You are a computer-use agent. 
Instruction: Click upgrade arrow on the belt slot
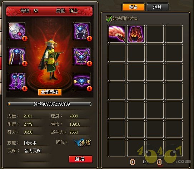[89, 89]
